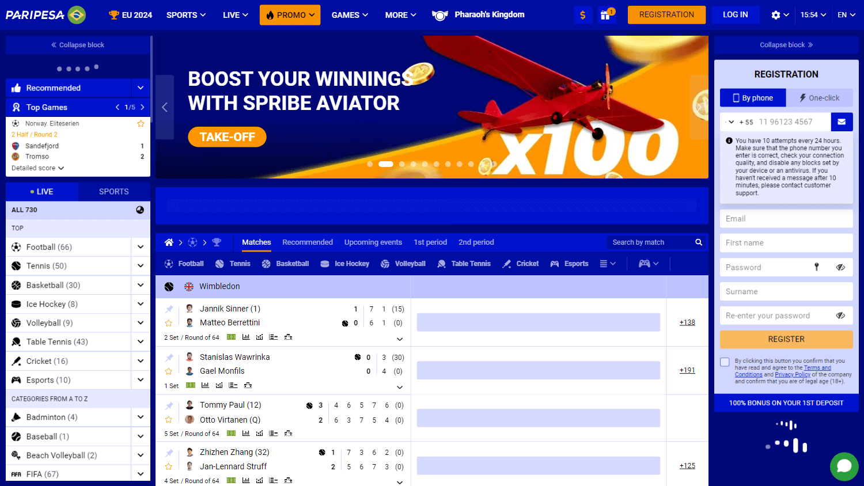The image size is (864, 486).
Task: Select the Recommended tab
Action: tap(308, 242)
